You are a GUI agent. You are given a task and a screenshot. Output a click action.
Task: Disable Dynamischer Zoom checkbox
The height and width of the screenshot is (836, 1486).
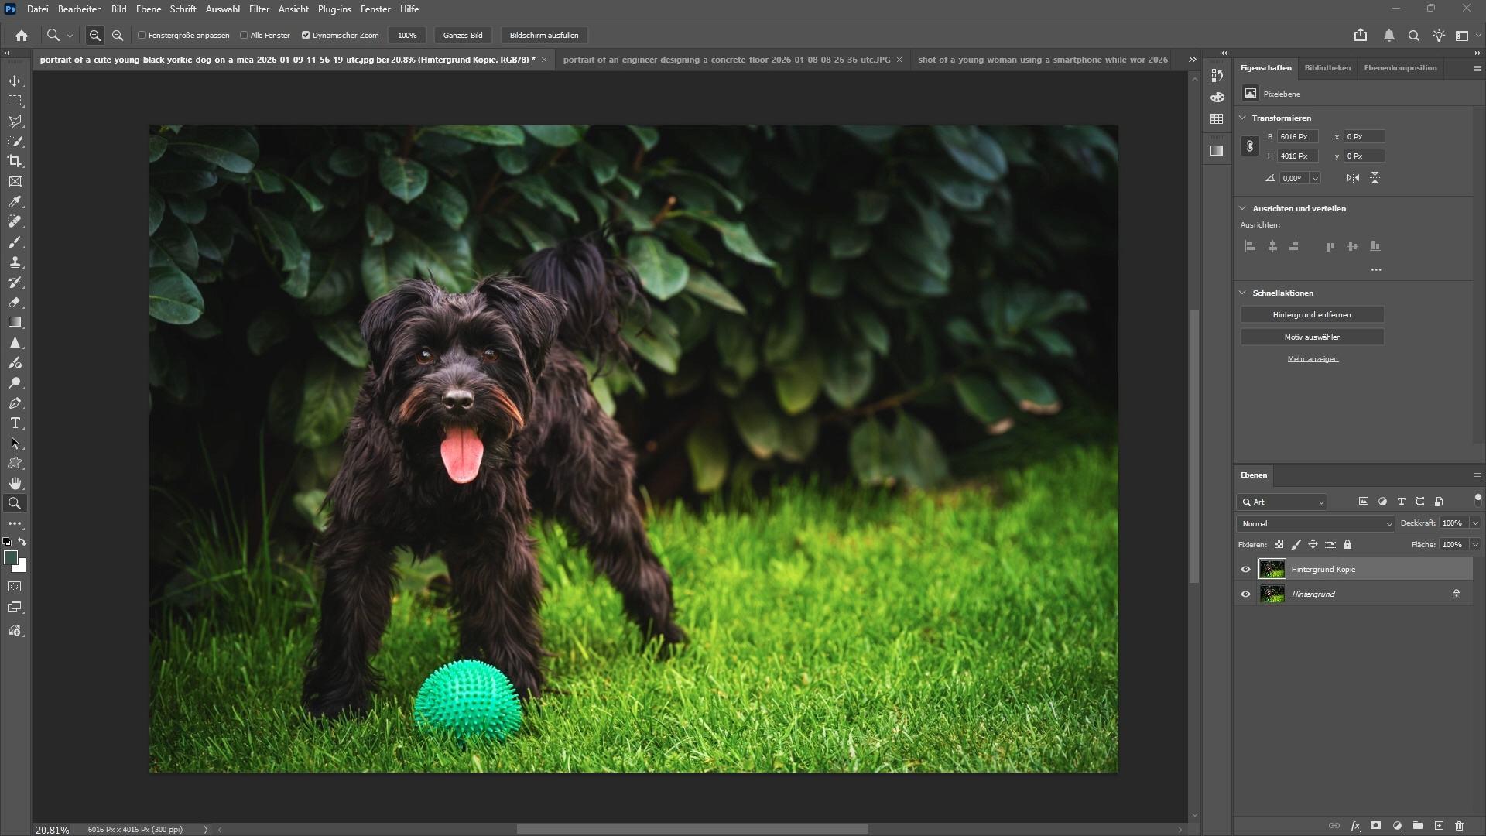point(306,35)
